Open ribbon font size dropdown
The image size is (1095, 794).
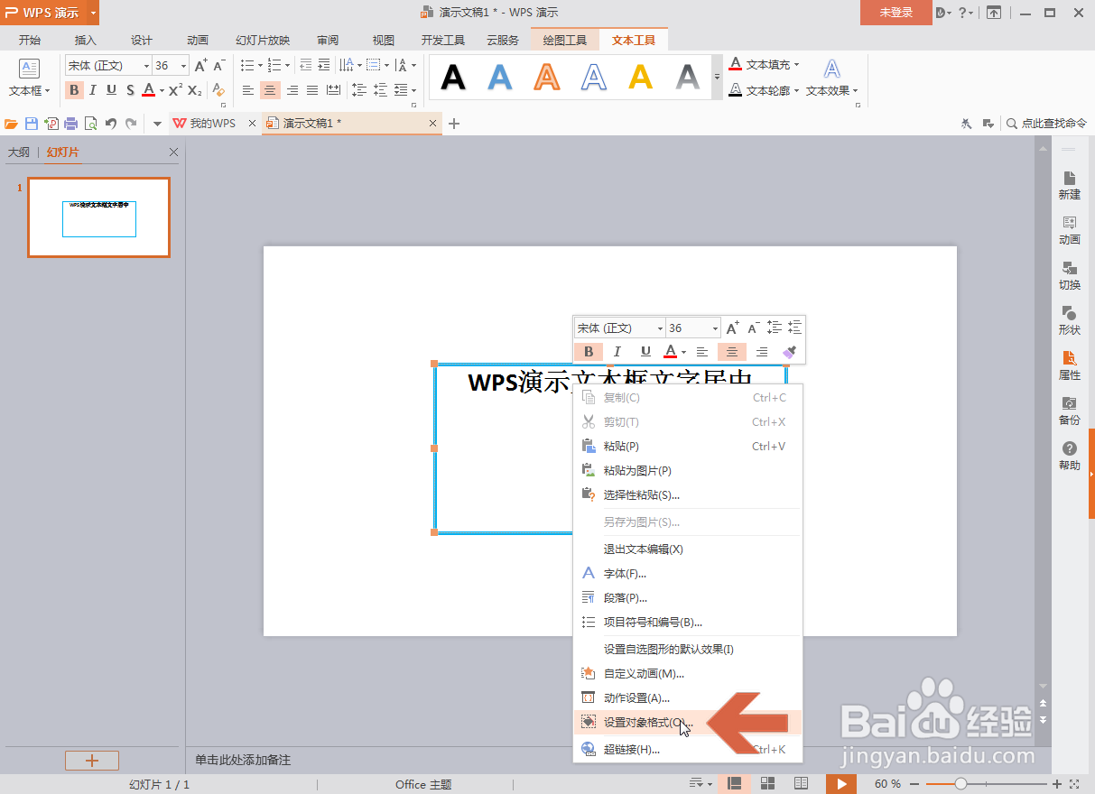tap(183, 66)
